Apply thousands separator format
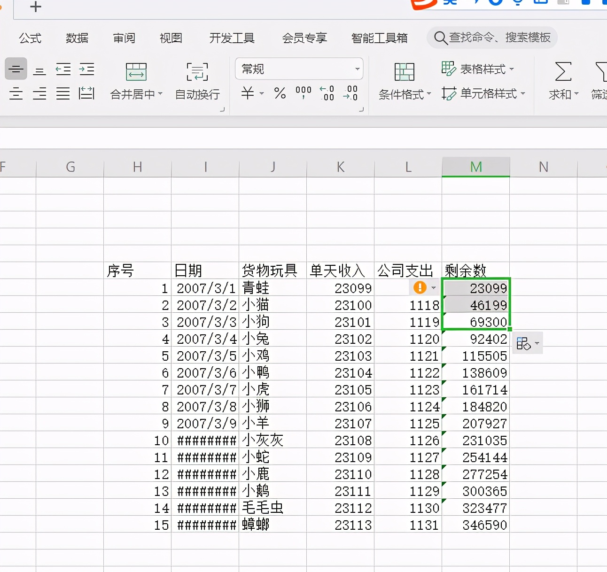 pyautogui.click(x=303, y=93)
